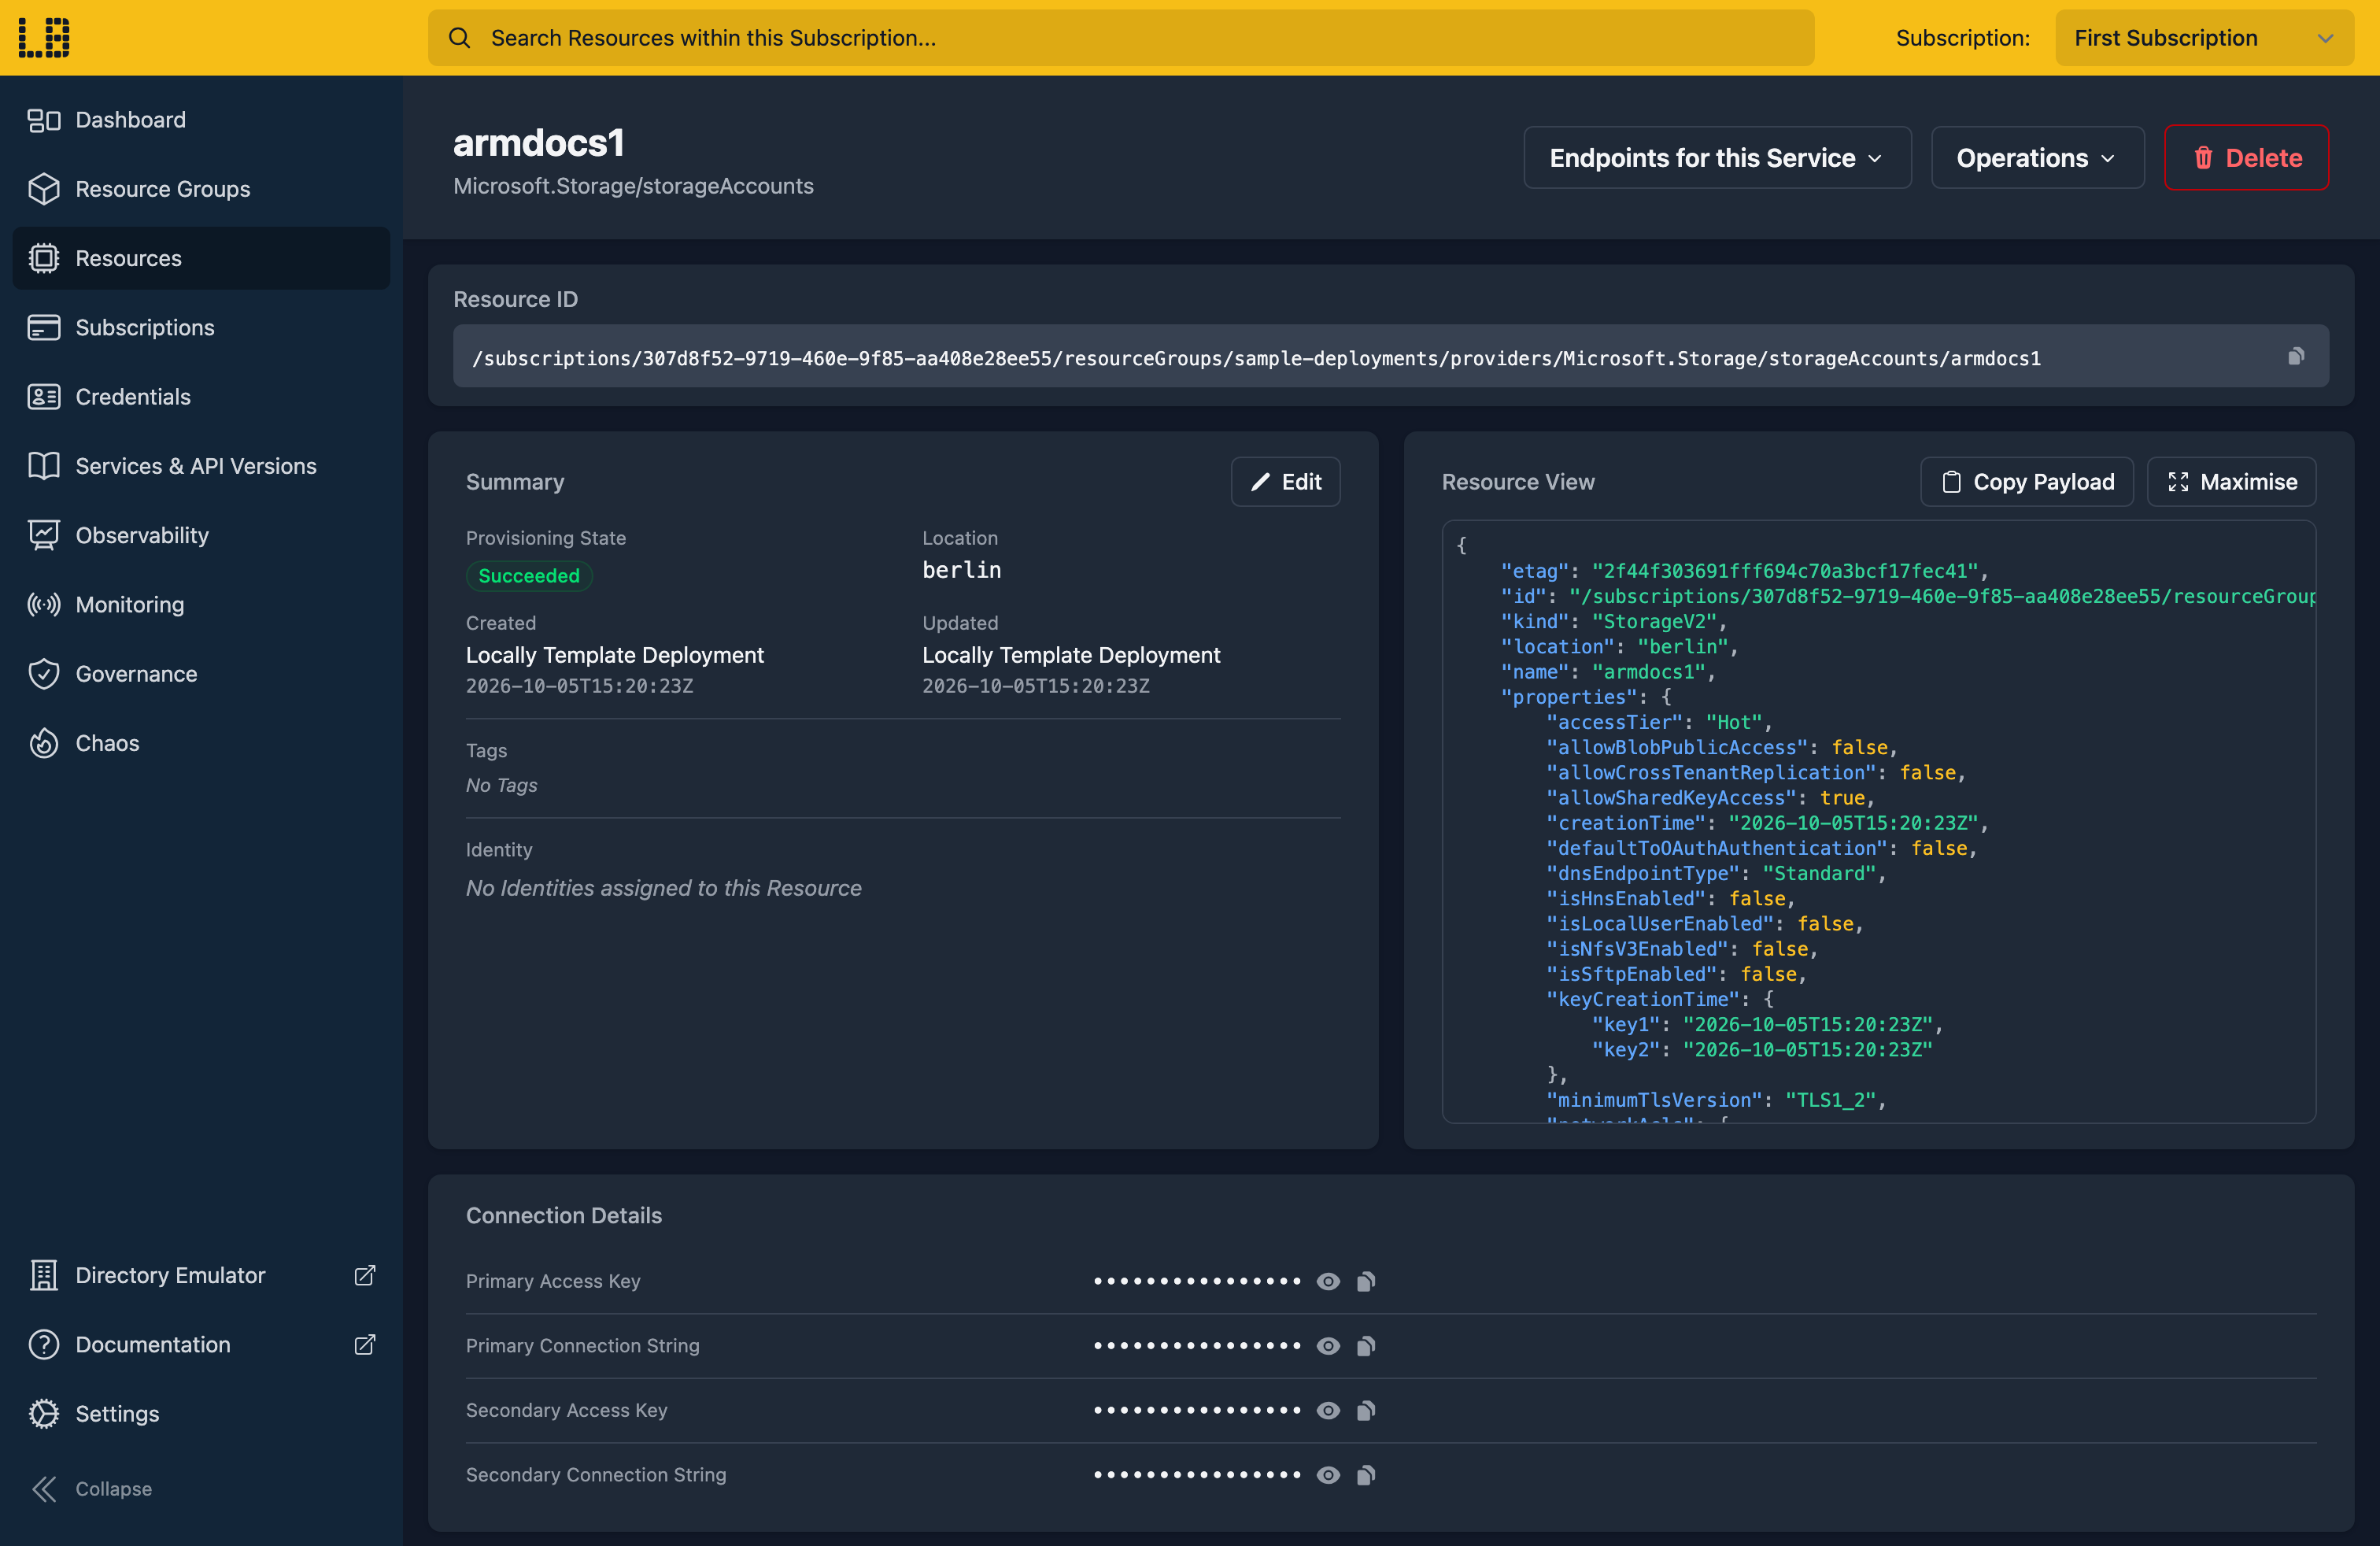Maximise the Resource View panel
This screenshot has height=1546, width=2380.
(2231, 482)
